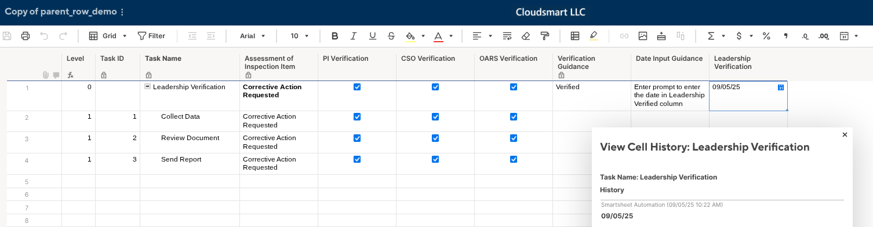Image resolution: width=873 pixels, height=227 pixels.
Task: Click the date picker icon in 09/05/25 cell
Action: click(x=780, y=87)
